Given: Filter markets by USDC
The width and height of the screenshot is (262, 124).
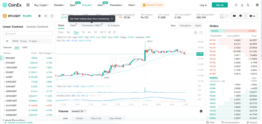Looking at the screenshot, I should [x=25, y=47].
